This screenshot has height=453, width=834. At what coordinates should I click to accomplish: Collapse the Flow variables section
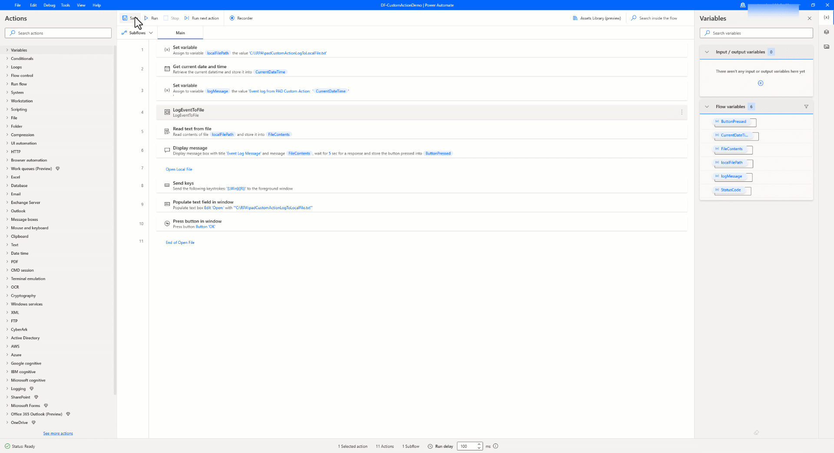(707, 106)
